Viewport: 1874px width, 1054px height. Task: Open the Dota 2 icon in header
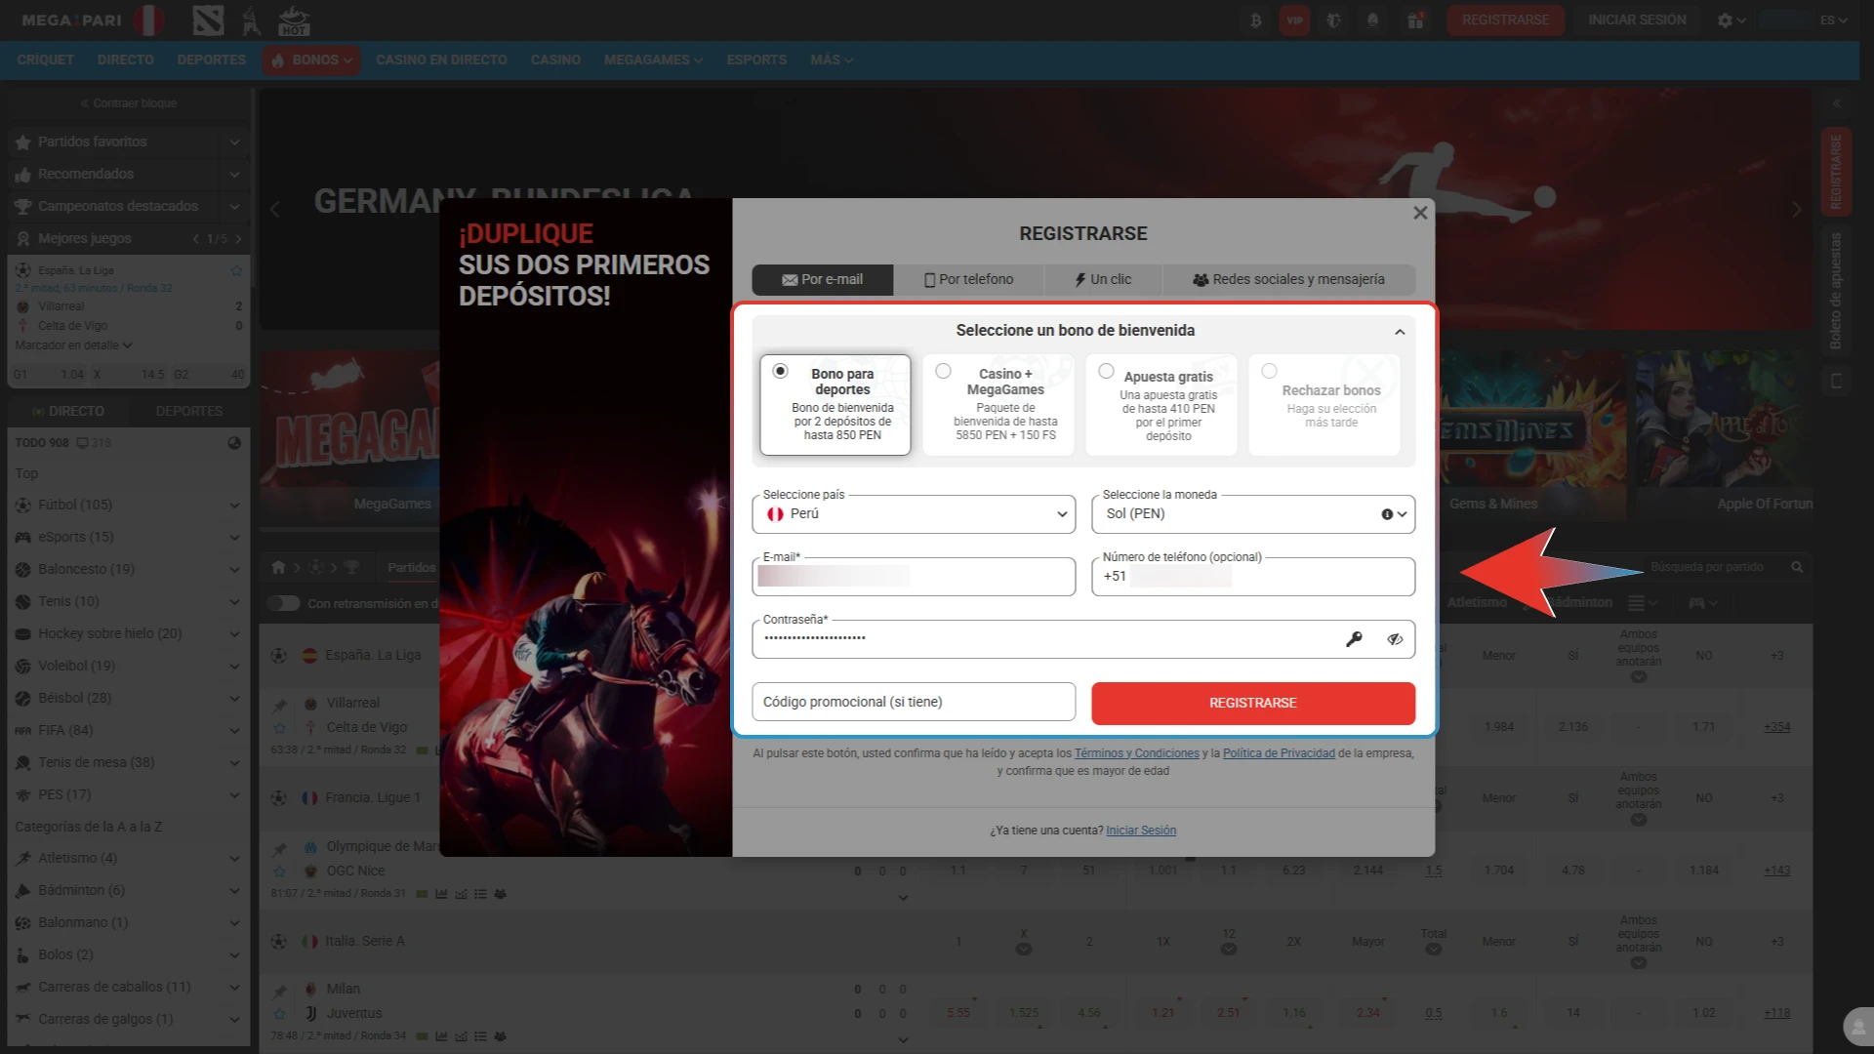point(208,20)
